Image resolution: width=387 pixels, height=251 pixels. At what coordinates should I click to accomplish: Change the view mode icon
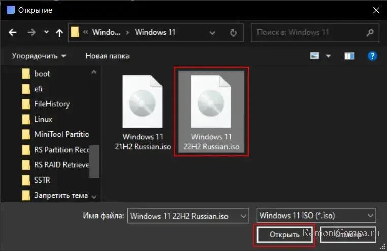(x=315, y=56)
